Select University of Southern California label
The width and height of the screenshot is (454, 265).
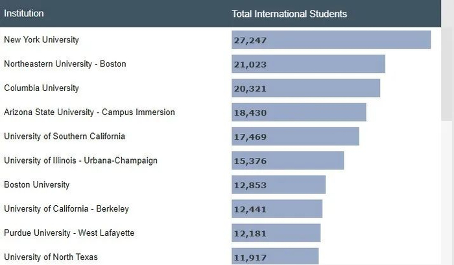(x=64, y=136)
